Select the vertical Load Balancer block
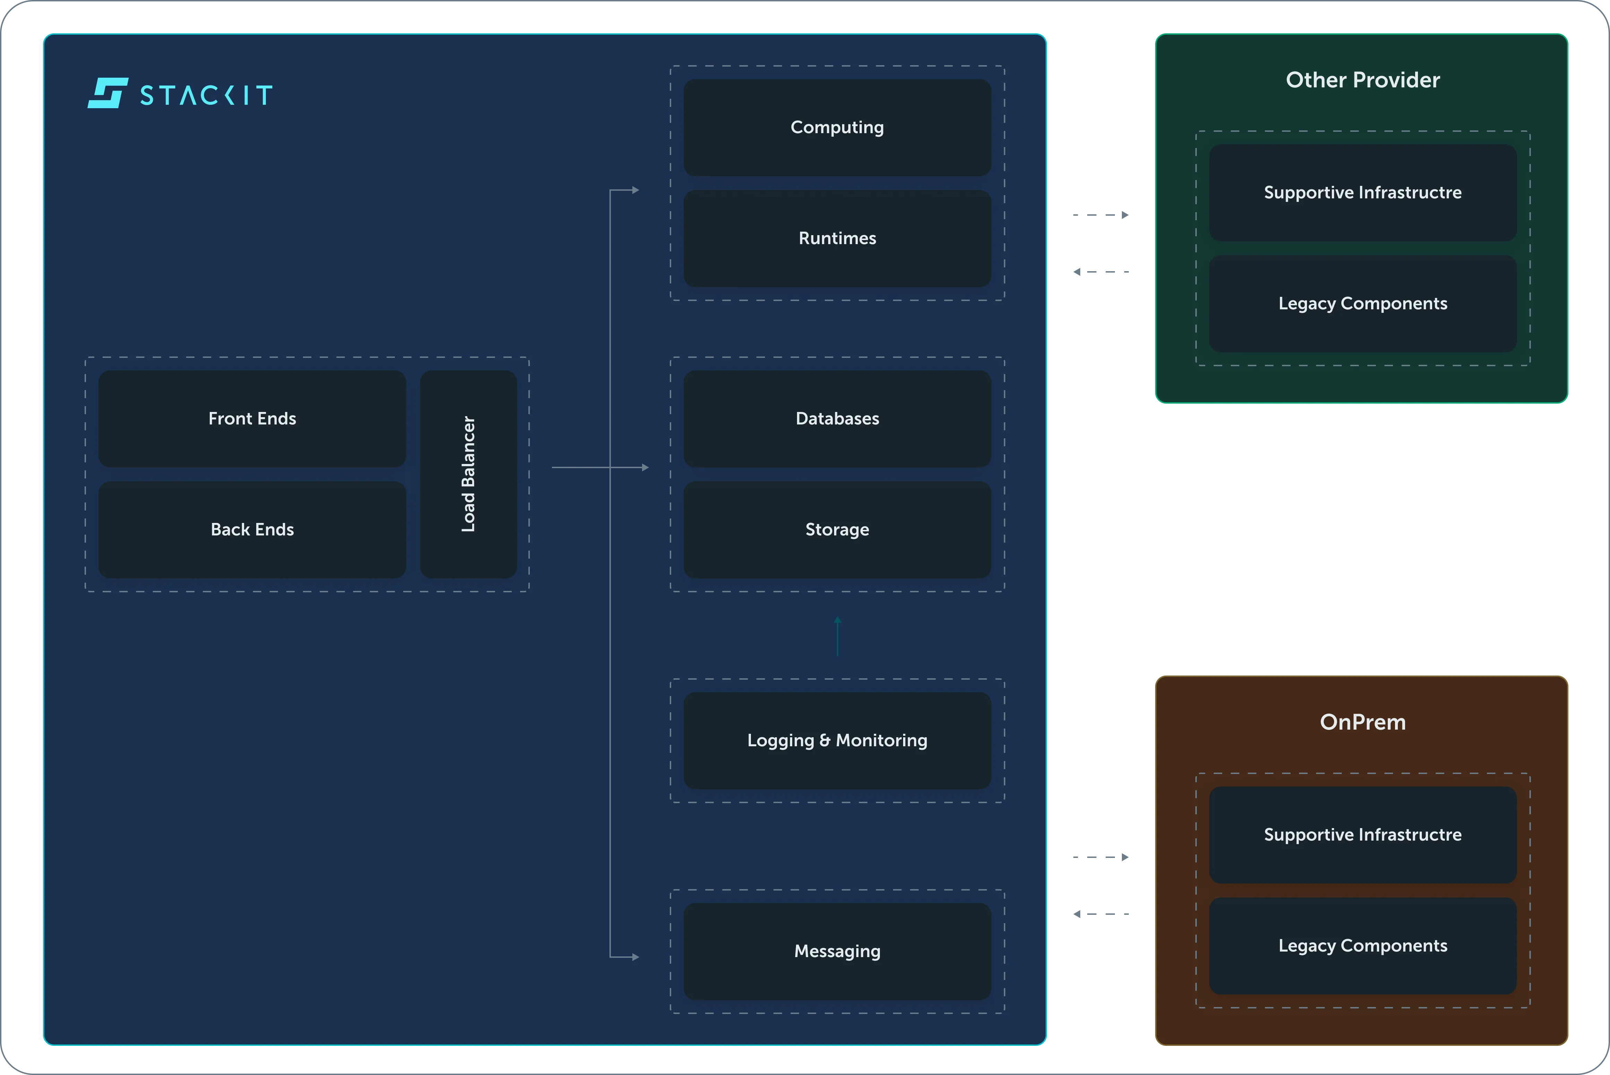Screen dimensions: 1610x1075 pyautogui.click(x=468, y=474)
